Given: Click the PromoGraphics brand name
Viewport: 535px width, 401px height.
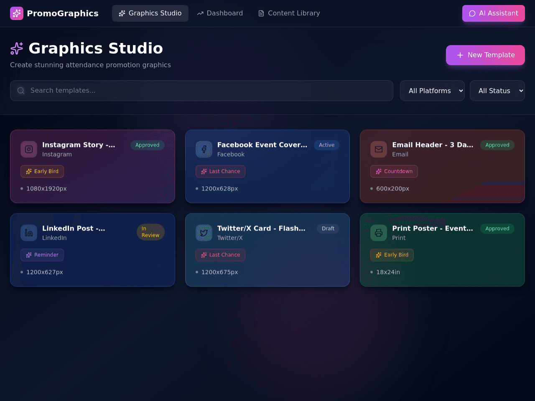Looking at the screenshot, I should [x=63, y=13].
